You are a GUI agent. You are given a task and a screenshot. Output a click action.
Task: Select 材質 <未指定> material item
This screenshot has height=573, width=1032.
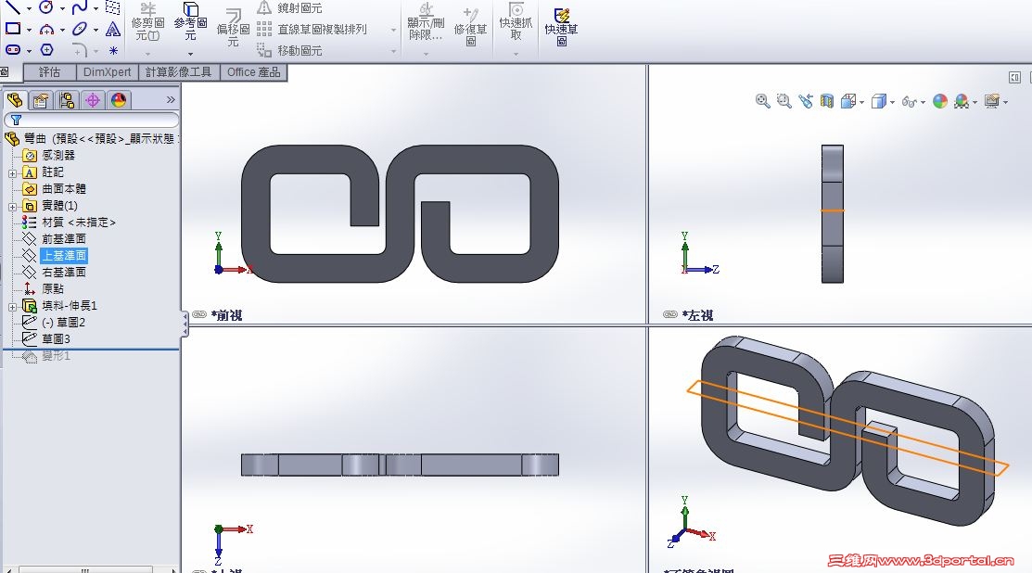(x=70, y=223)
